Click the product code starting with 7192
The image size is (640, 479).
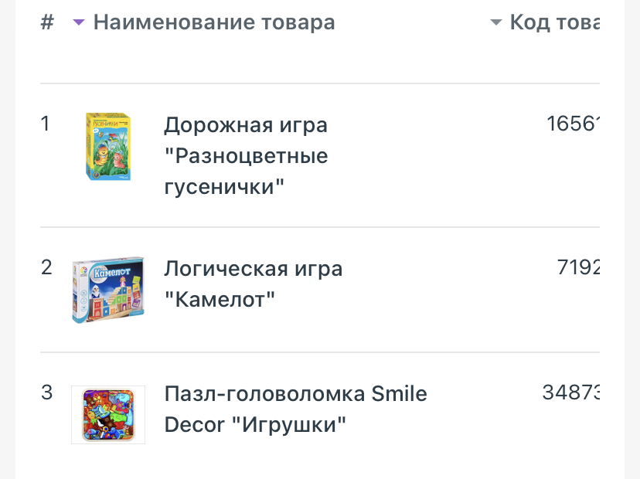click(578, 267)
